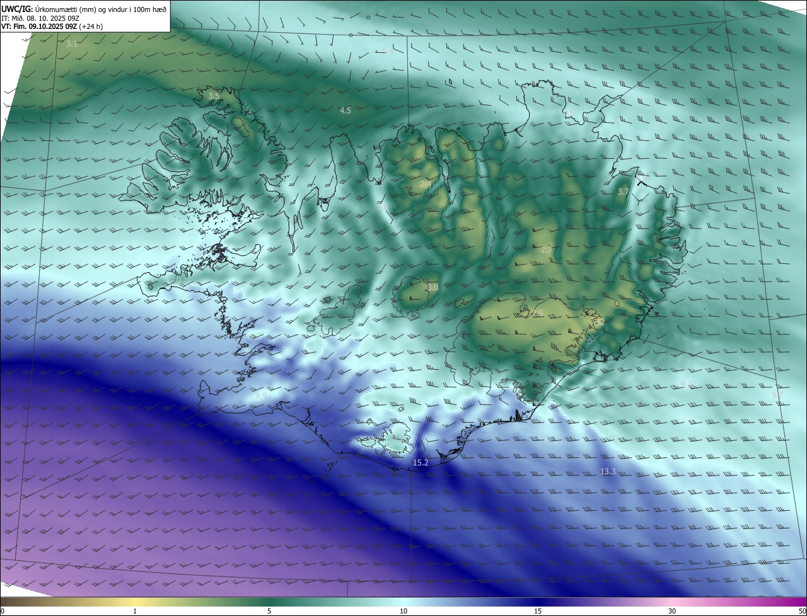
Task: Click the 4.5 value on the map
Action: [x=345, y=110]
